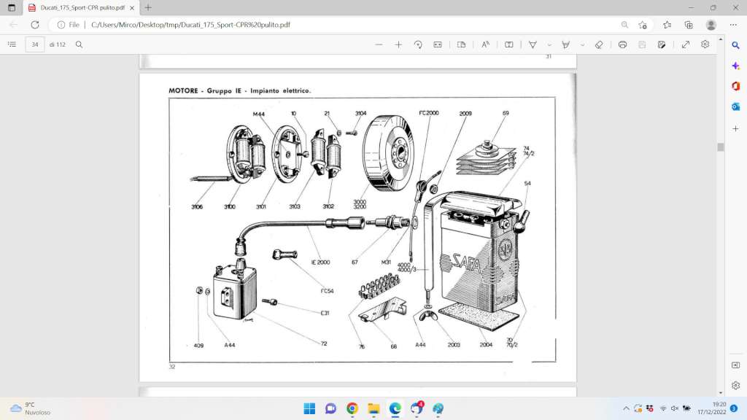Expand the Highlight color options dropdown
747x420 pixels.
[x=582, y=44]
